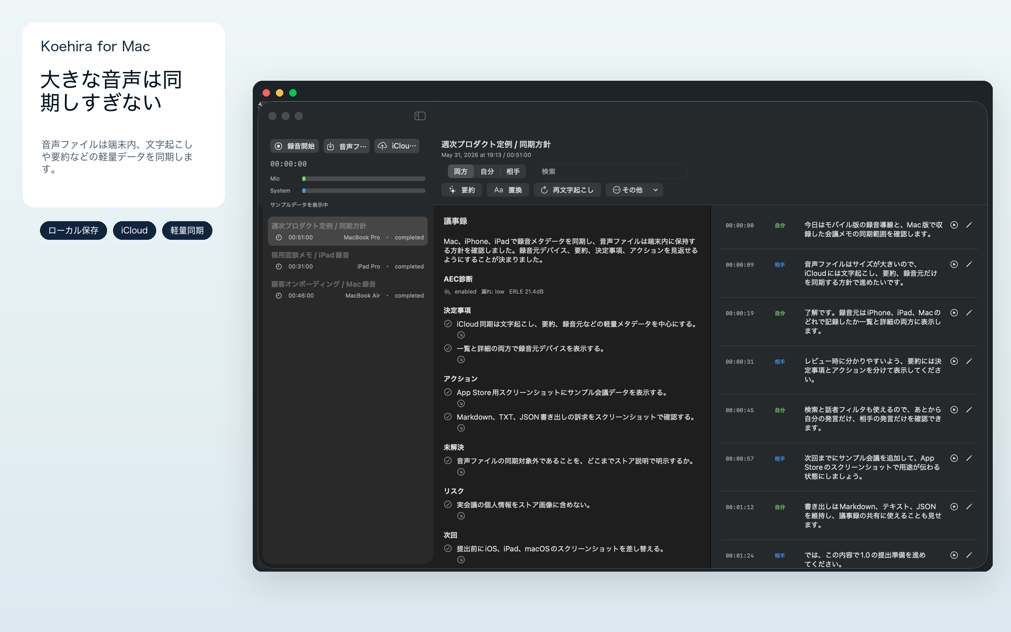Toggle the sidebar panel icon
This screenshot has height=632, width=1011.
420,116
